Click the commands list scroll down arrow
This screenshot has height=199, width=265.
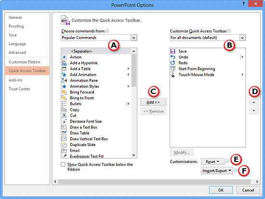click(x=133, y=155)
